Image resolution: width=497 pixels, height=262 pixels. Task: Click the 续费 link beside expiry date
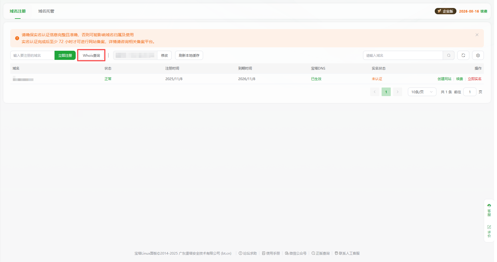pos(484,11)
